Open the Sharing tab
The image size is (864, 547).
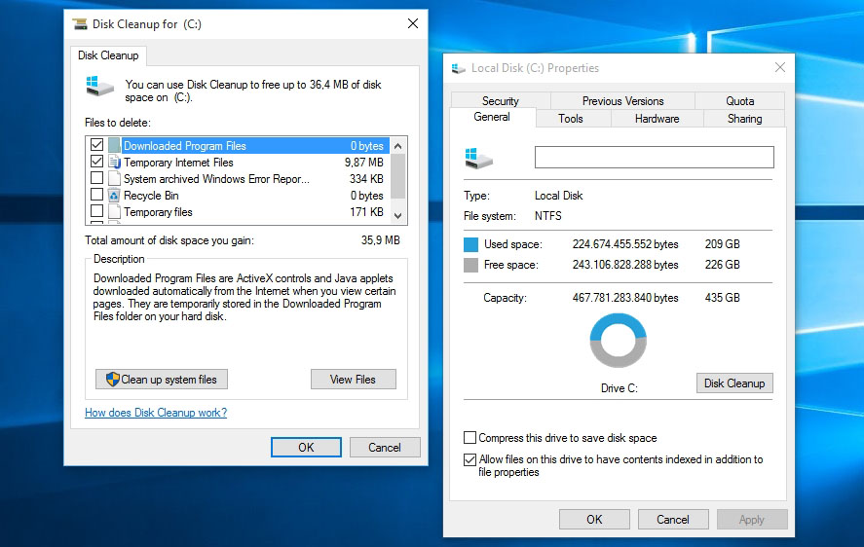point(744,119)
